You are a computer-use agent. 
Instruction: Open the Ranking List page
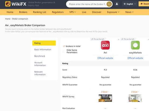coord(40,12)
